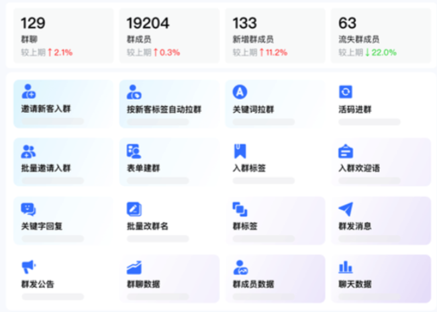Click the 表单建群 icon
This screenshot has height=312, width=437.
point(134,151)
